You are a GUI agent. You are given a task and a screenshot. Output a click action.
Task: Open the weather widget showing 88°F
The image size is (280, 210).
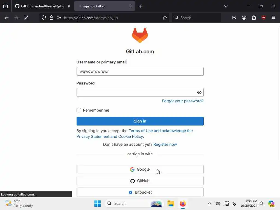[19, 203]
